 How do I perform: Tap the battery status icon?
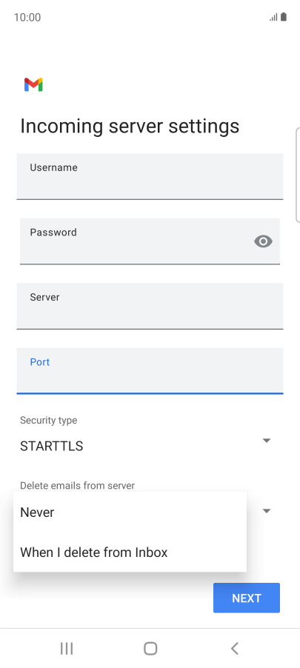(284, 17)
